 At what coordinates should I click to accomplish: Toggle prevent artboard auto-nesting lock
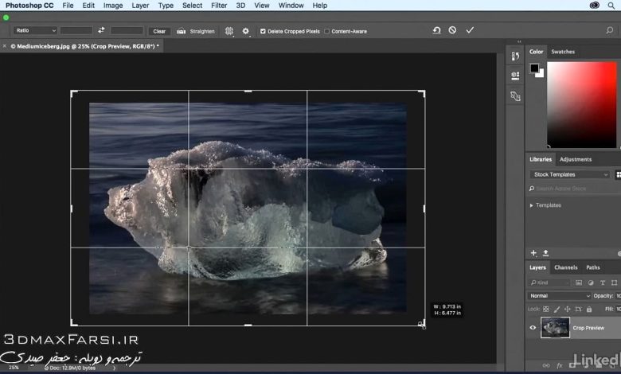[x=578, y=309]
